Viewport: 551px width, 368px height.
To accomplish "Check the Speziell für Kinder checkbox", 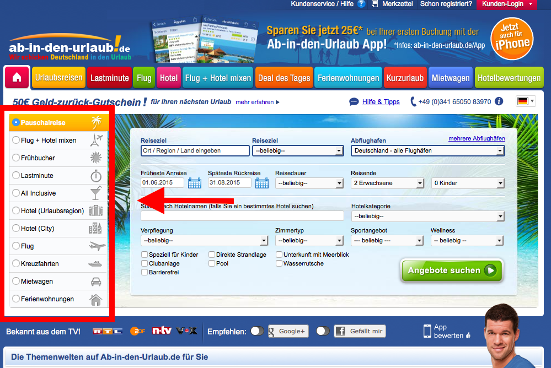I will point(145,255).
